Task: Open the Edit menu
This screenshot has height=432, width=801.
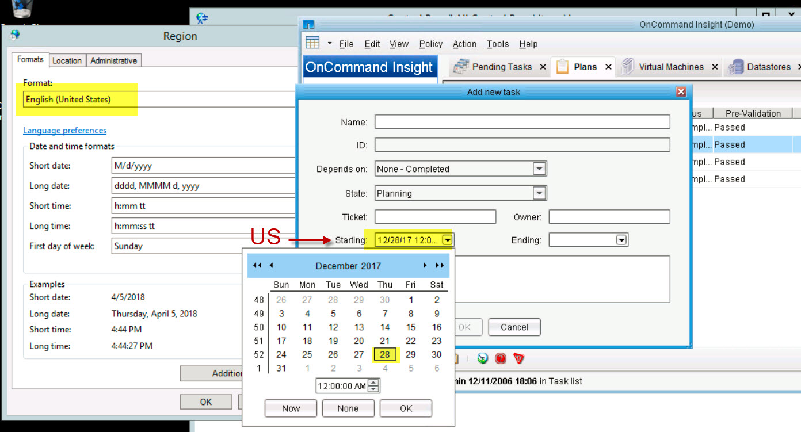Action: [x=372, y=44]
